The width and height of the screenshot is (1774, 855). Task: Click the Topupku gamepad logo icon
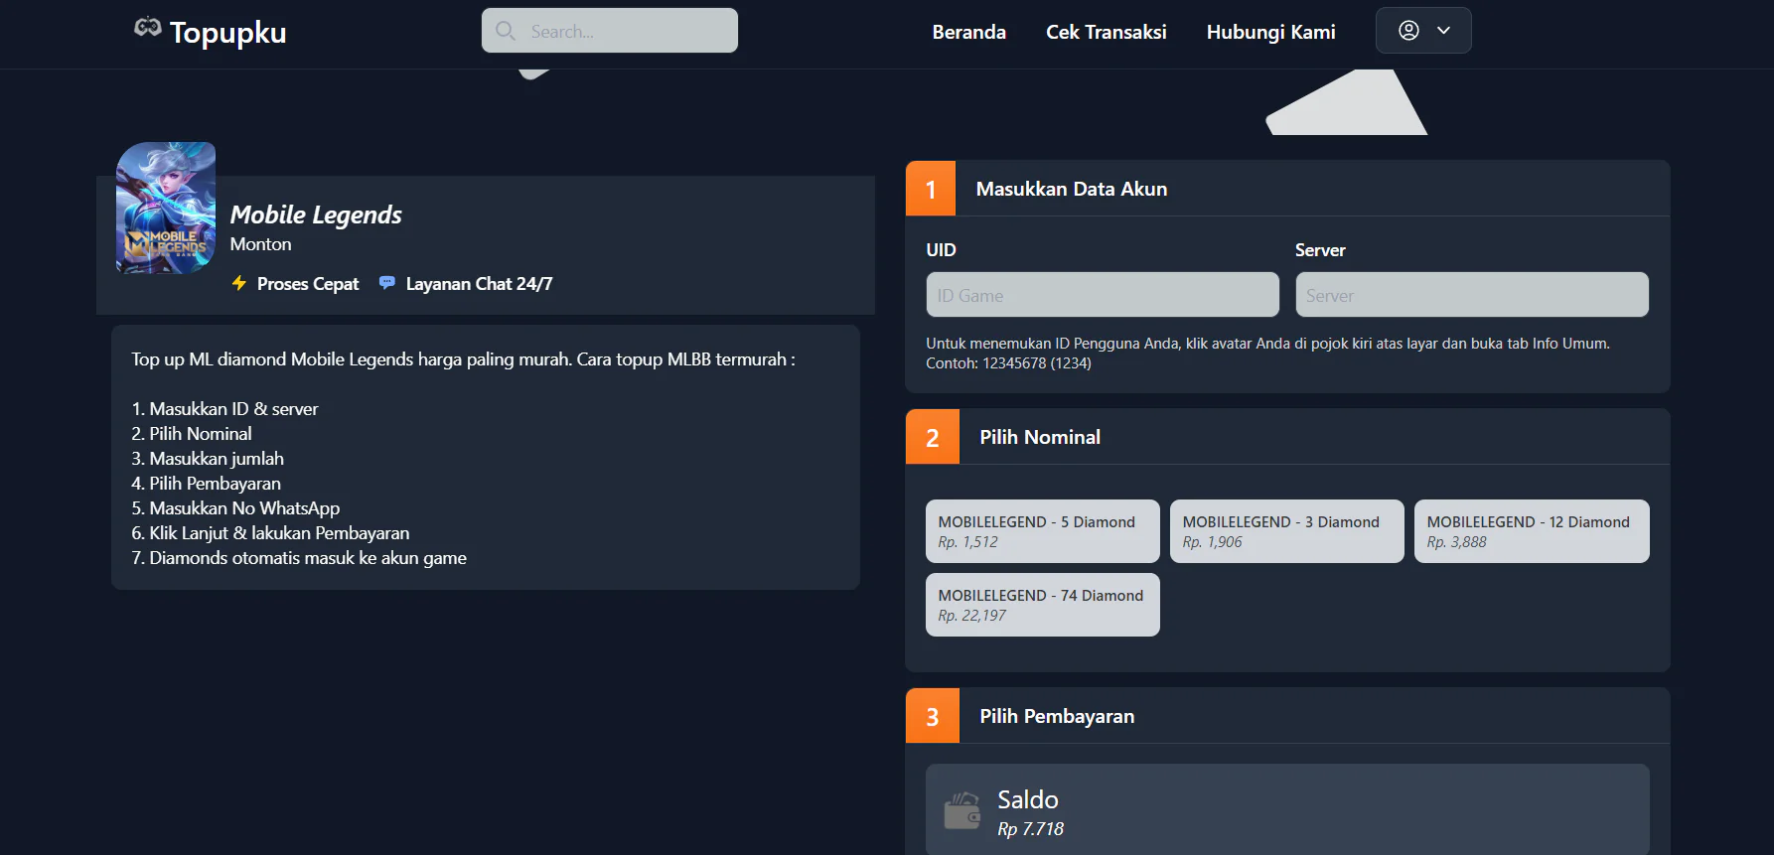point(147,28)
